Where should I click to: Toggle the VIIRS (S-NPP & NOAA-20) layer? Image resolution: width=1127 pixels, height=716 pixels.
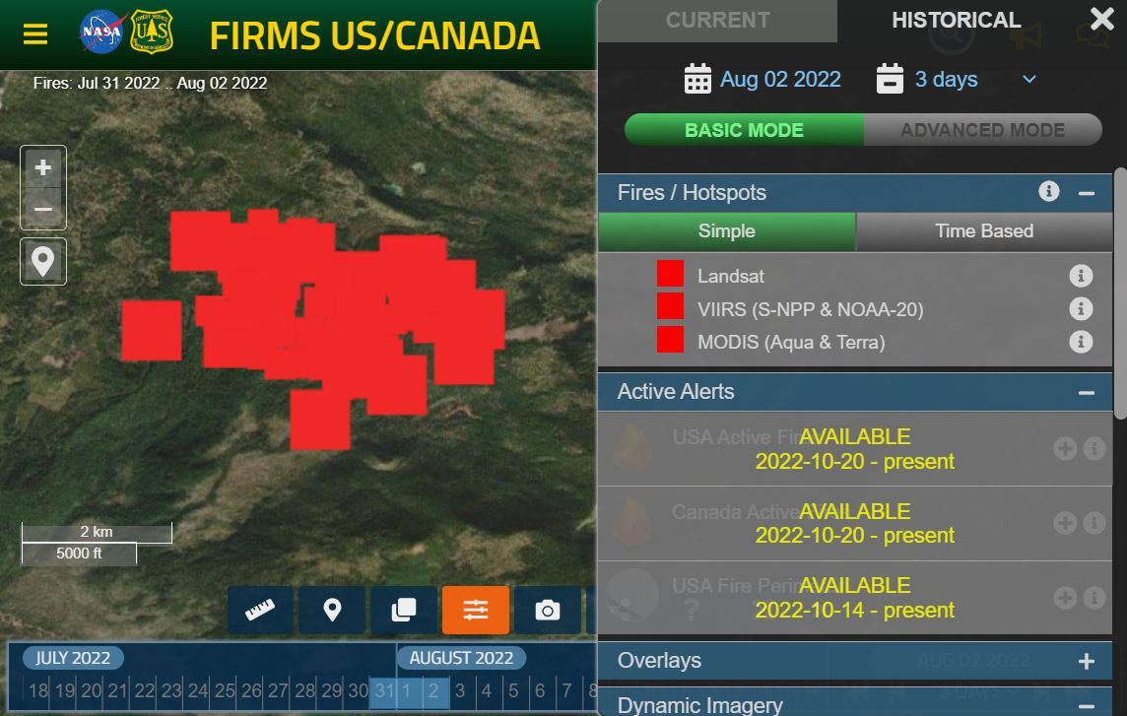pyautogui.click(x=670, y=306)
